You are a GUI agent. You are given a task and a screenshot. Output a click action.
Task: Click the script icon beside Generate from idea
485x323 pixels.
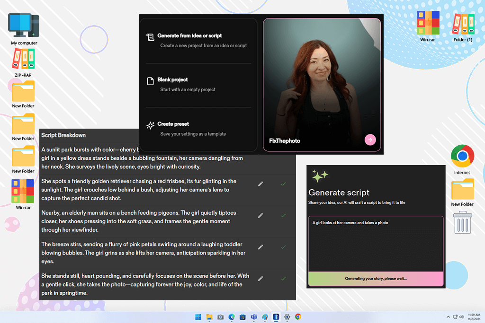pos(150,37)
